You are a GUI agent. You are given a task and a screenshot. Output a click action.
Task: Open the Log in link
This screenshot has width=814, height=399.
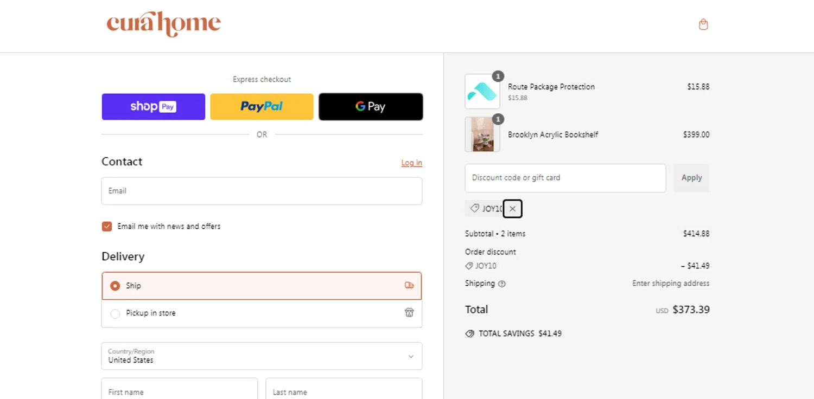pos(412,163)
